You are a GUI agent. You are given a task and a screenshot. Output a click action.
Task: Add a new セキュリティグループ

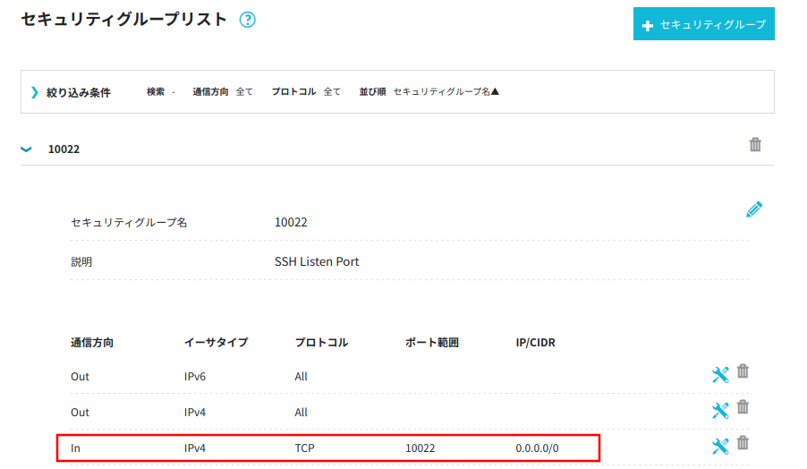click(703, 23)
